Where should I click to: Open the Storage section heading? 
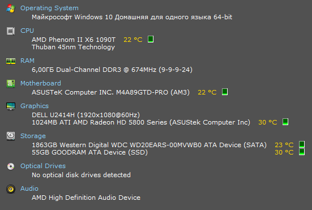coord(33,136)
